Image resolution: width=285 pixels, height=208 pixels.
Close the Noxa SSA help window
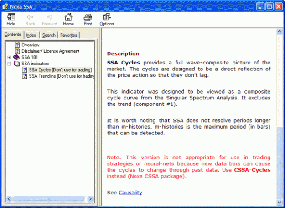pos(279,7)
